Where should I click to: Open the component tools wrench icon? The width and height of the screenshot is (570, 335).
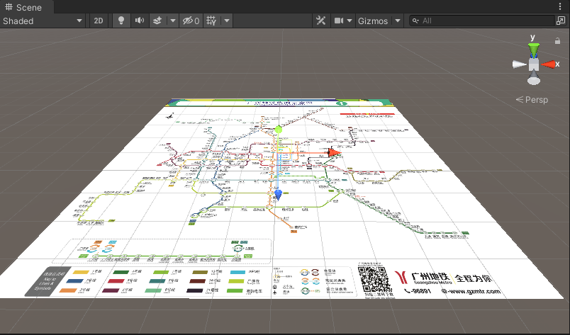coord(321,21)
